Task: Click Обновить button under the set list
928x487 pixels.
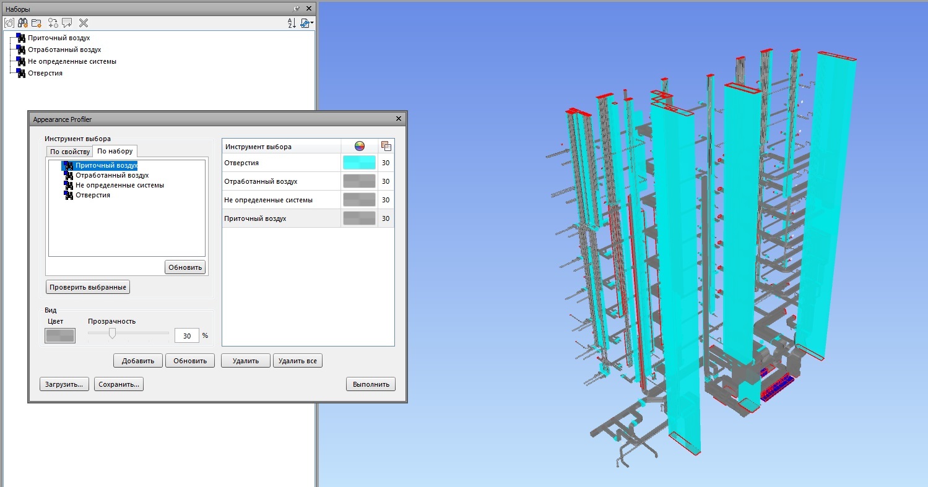Action: click(185, 267)
